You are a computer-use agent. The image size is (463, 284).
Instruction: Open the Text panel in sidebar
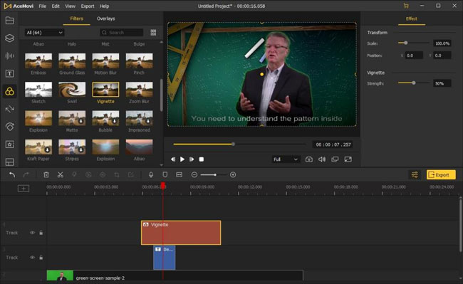[x=9, y=73]
